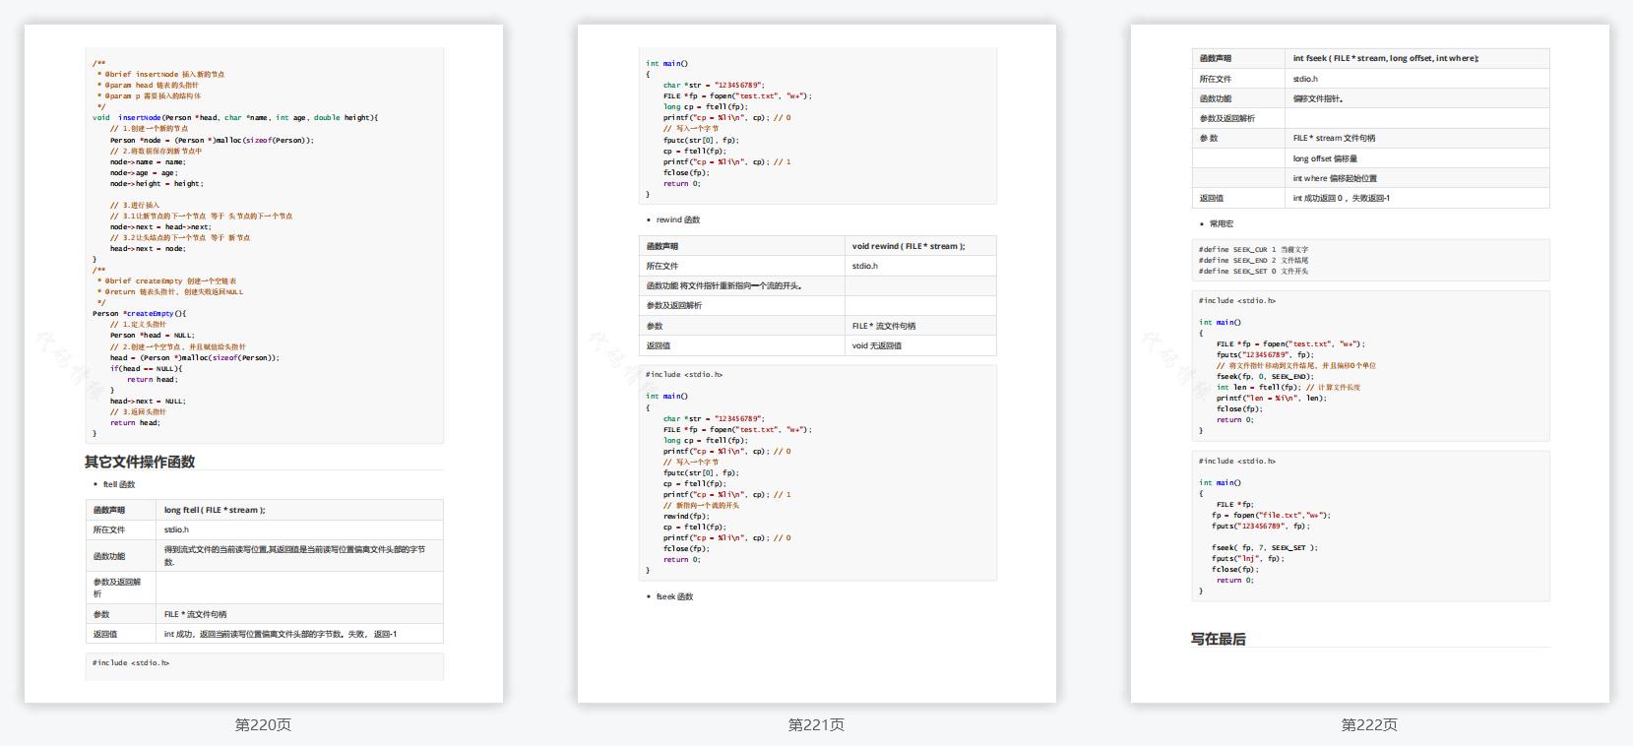Click the bullet item rewind 函数
The image size is (1633, 746).
(x=678, y=219)
